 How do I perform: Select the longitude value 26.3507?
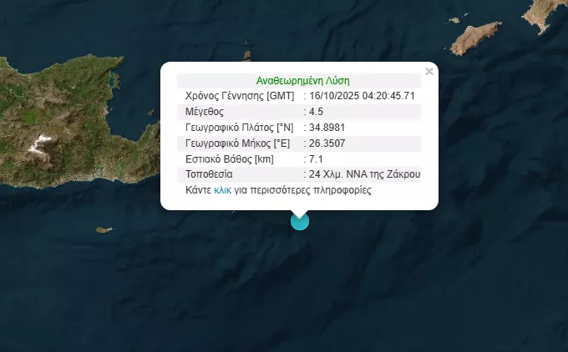[327, 143]
